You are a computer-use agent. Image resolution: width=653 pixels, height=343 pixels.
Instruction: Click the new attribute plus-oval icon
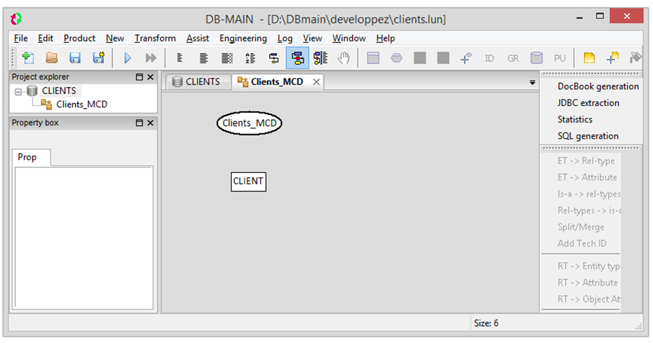(466, 58)
